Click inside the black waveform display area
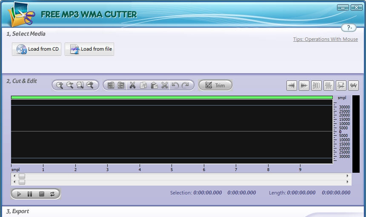 [x=172, y=131]
